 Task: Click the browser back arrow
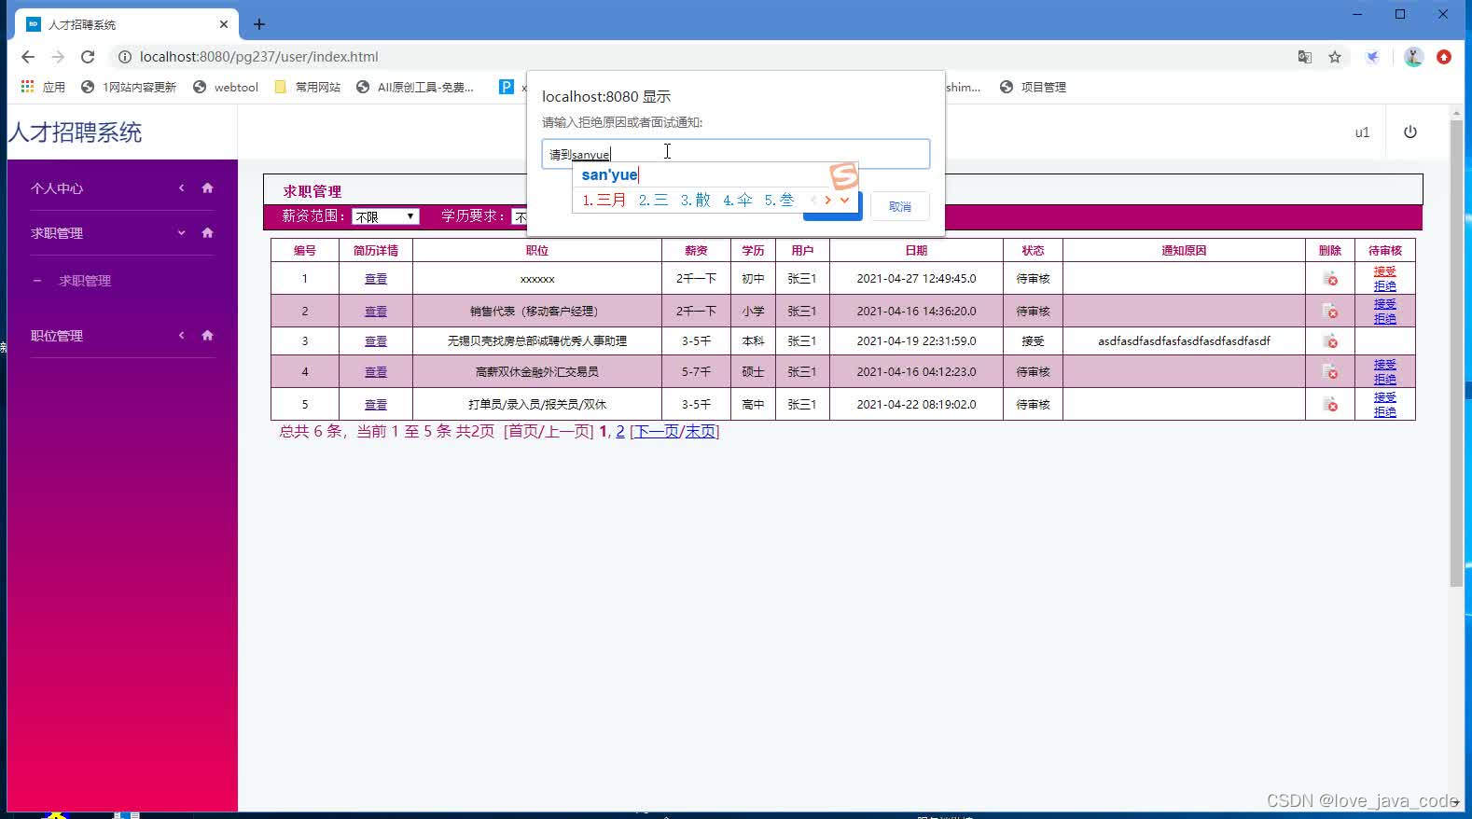[x=28, y=57]
